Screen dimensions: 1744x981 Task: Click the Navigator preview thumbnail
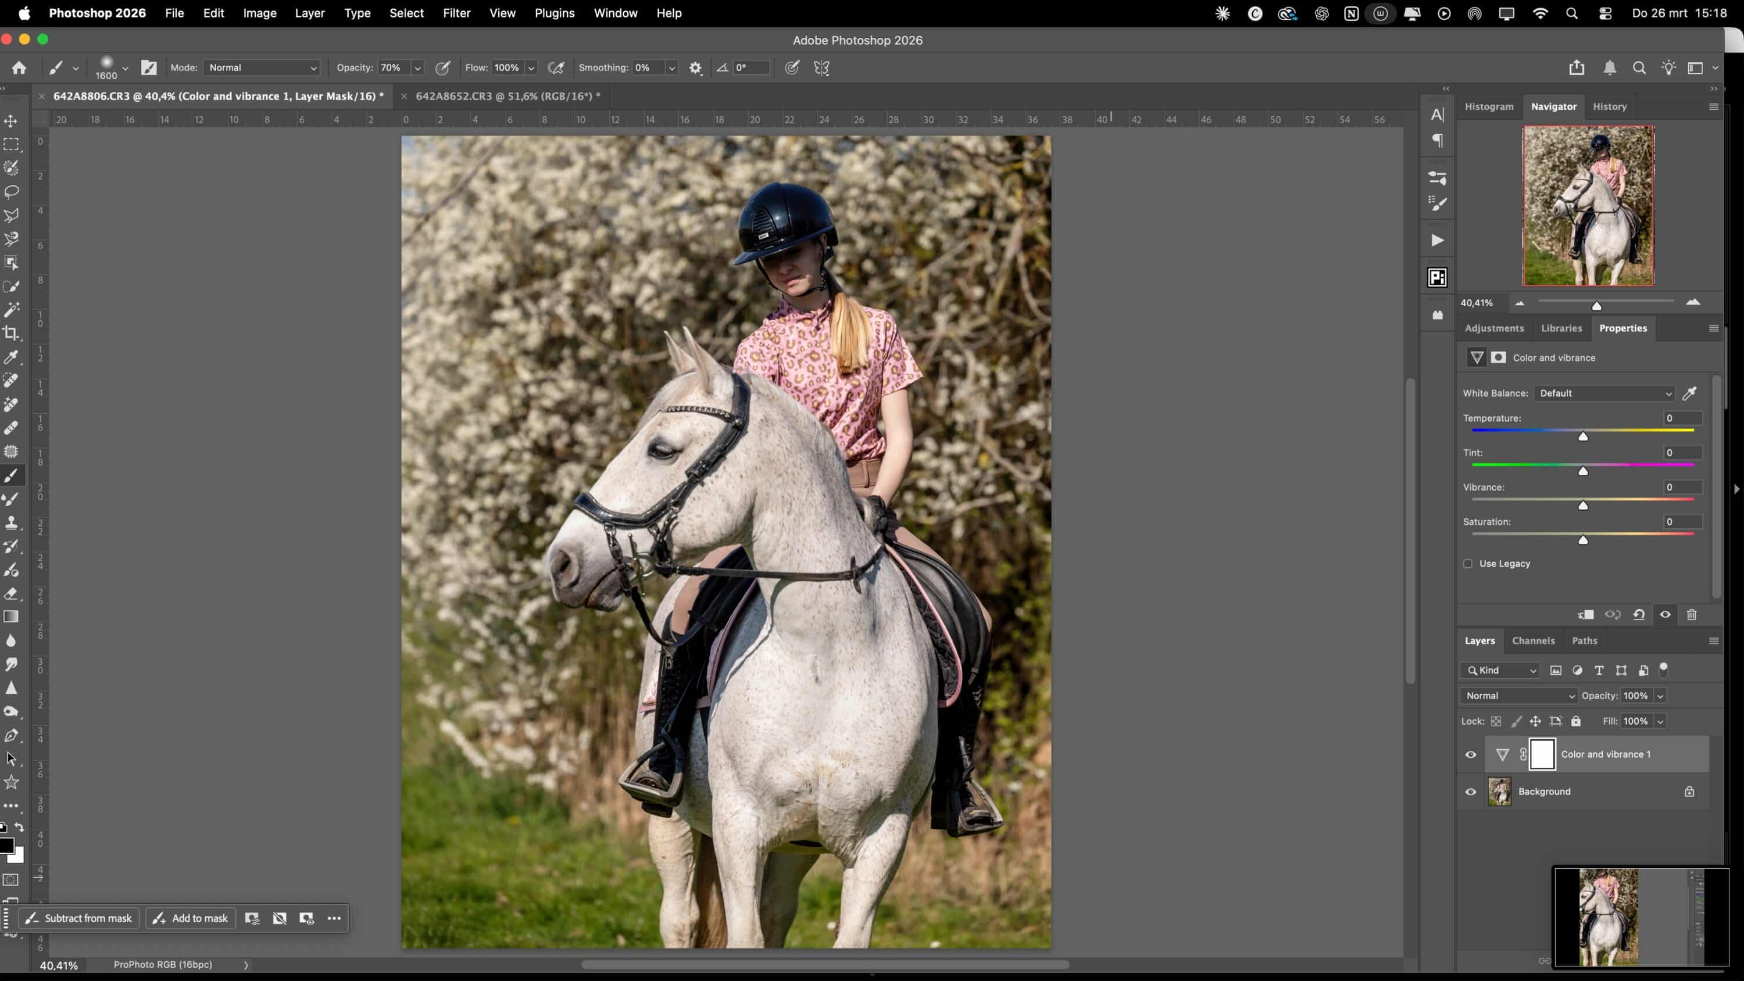(1588, 206)
